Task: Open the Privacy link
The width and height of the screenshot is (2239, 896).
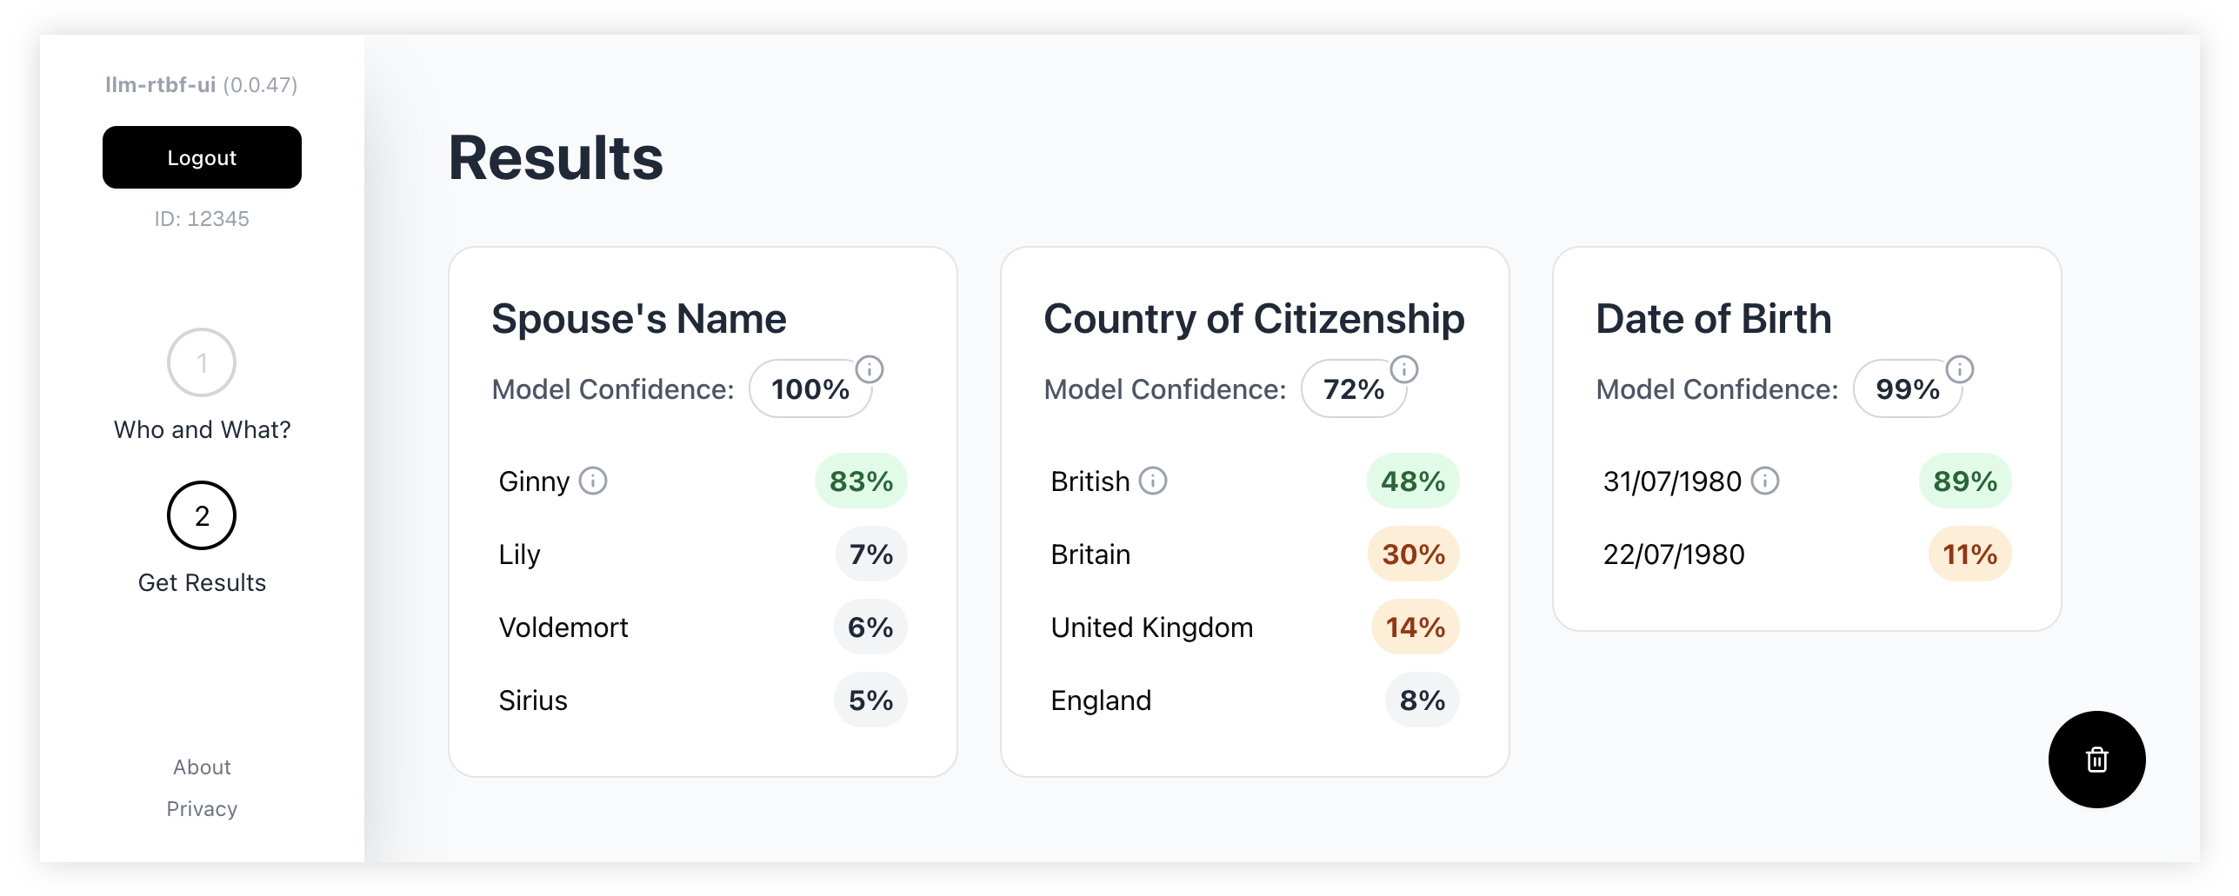Action: tap(202, 809)
